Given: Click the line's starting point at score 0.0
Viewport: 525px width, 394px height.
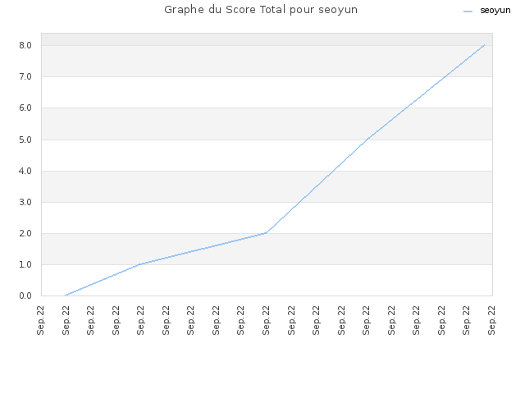Looking at the screenshot, I should pyautogui.click(x=66, y=295).
